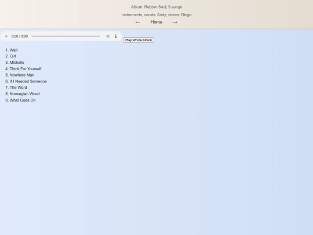Select the song If I Needed Someone
313x235 pixels.
coord(28,81)
